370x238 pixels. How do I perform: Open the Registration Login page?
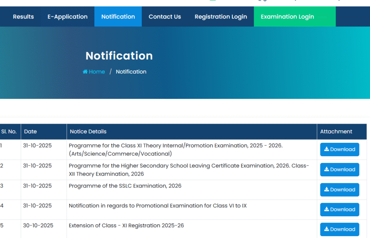(221, 17)
